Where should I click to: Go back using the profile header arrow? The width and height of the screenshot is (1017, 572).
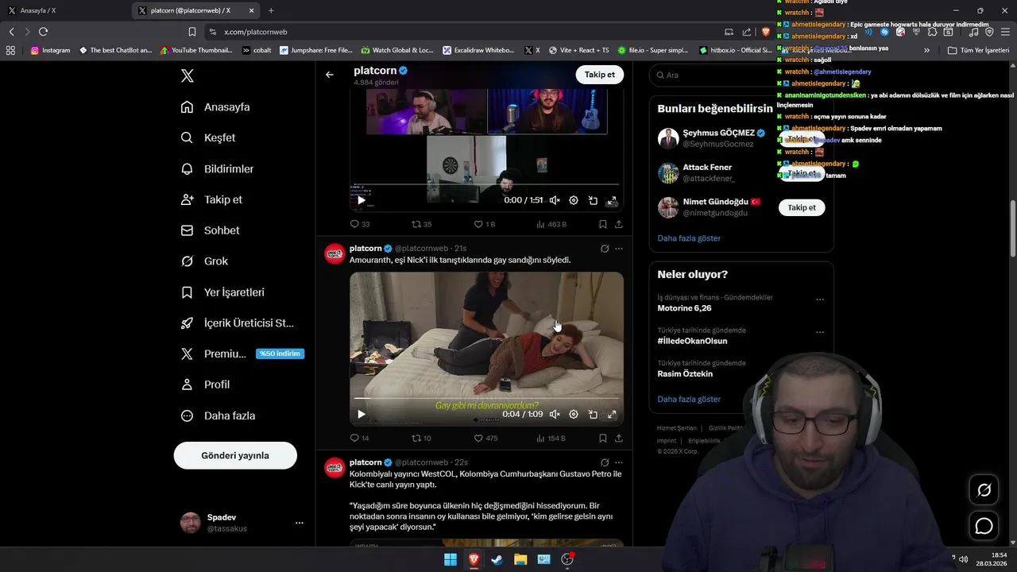click(330, 75)
